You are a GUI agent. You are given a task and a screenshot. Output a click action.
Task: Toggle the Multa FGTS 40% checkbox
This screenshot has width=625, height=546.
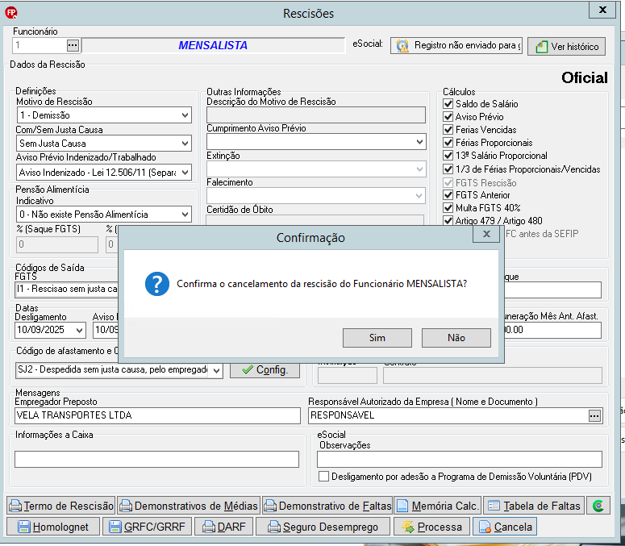448,208
